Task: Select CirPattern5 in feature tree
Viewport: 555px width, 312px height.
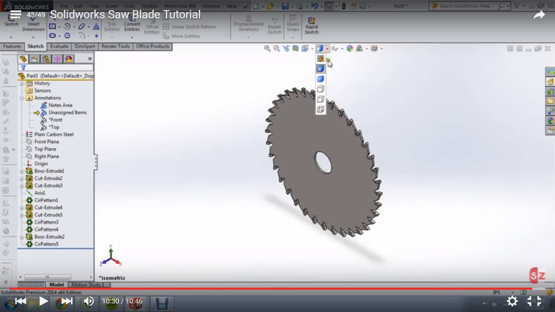Action: (42, 244)
